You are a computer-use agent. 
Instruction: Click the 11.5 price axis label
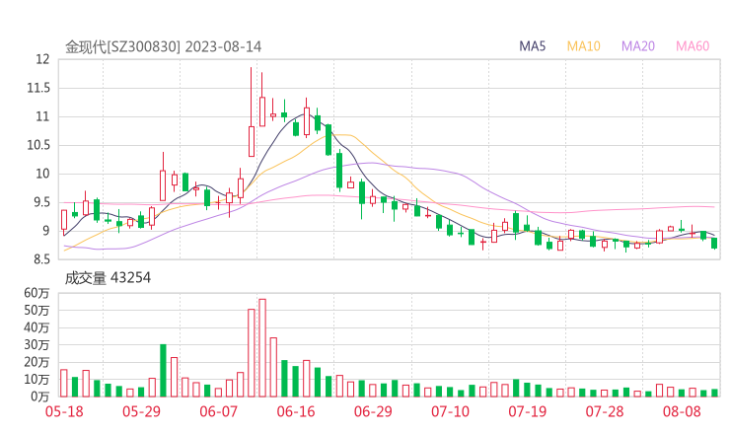(38, 88)
